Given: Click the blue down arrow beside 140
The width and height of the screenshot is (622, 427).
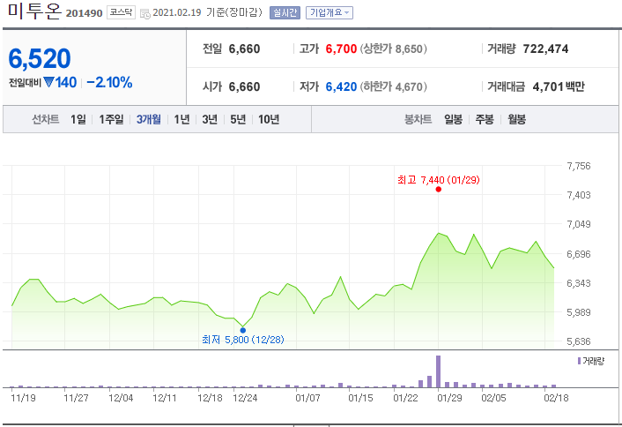Looking at the screenshot, I should coord(48,82).
